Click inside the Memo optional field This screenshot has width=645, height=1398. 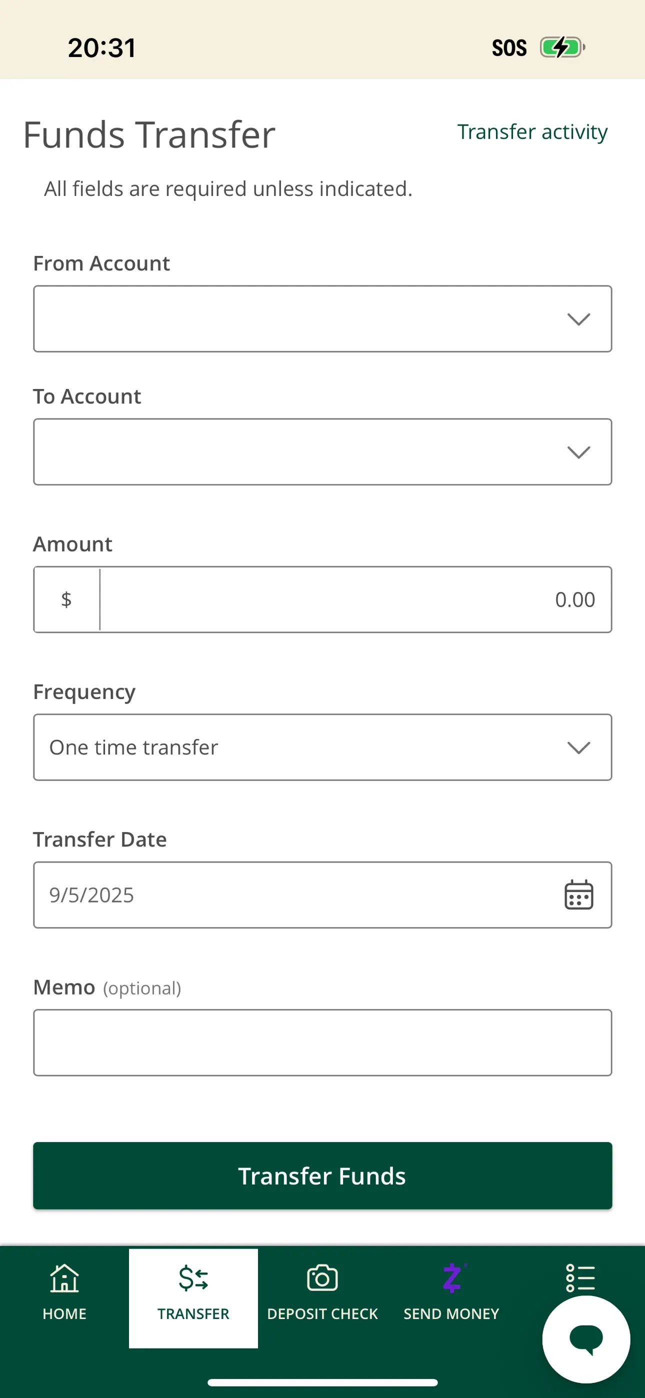click(322, 1042)
